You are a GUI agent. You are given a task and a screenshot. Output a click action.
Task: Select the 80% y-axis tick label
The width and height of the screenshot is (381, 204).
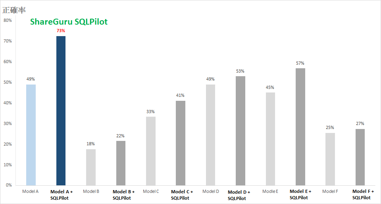click(7, 20)
